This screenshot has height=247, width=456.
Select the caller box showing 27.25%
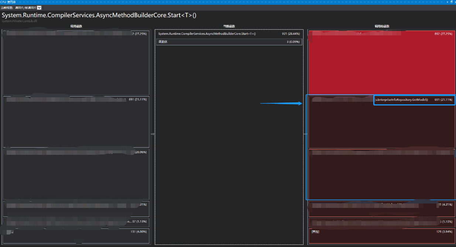76,63
